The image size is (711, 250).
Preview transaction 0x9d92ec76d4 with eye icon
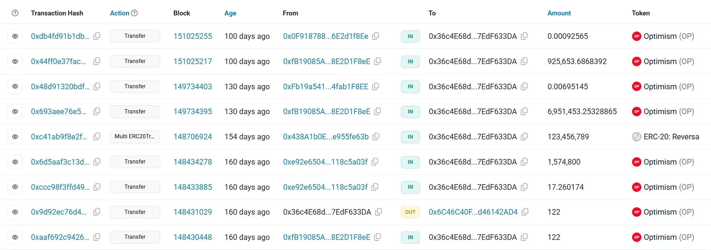(15, 212)
